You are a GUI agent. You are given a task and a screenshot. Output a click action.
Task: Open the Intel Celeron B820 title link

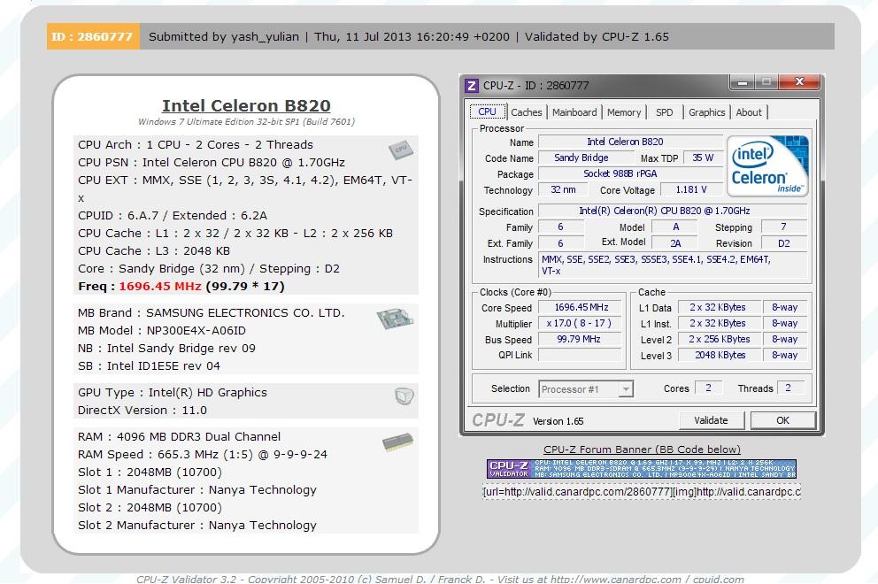click(246, 105)
